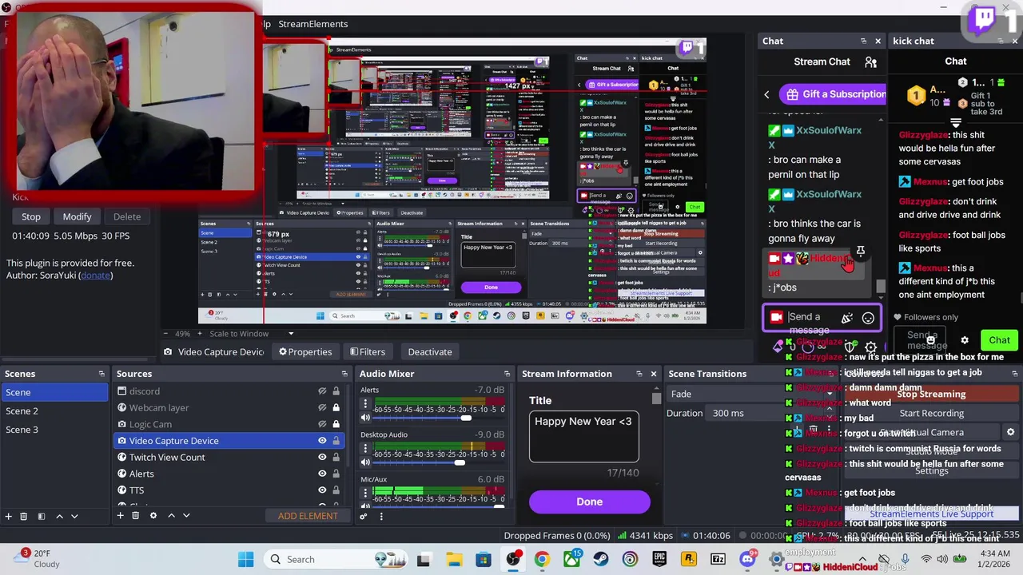Remove selected scene using the trash icon
Image resolution: width=1023 pixels, height=575 pixels.
[x=23, y=516]
